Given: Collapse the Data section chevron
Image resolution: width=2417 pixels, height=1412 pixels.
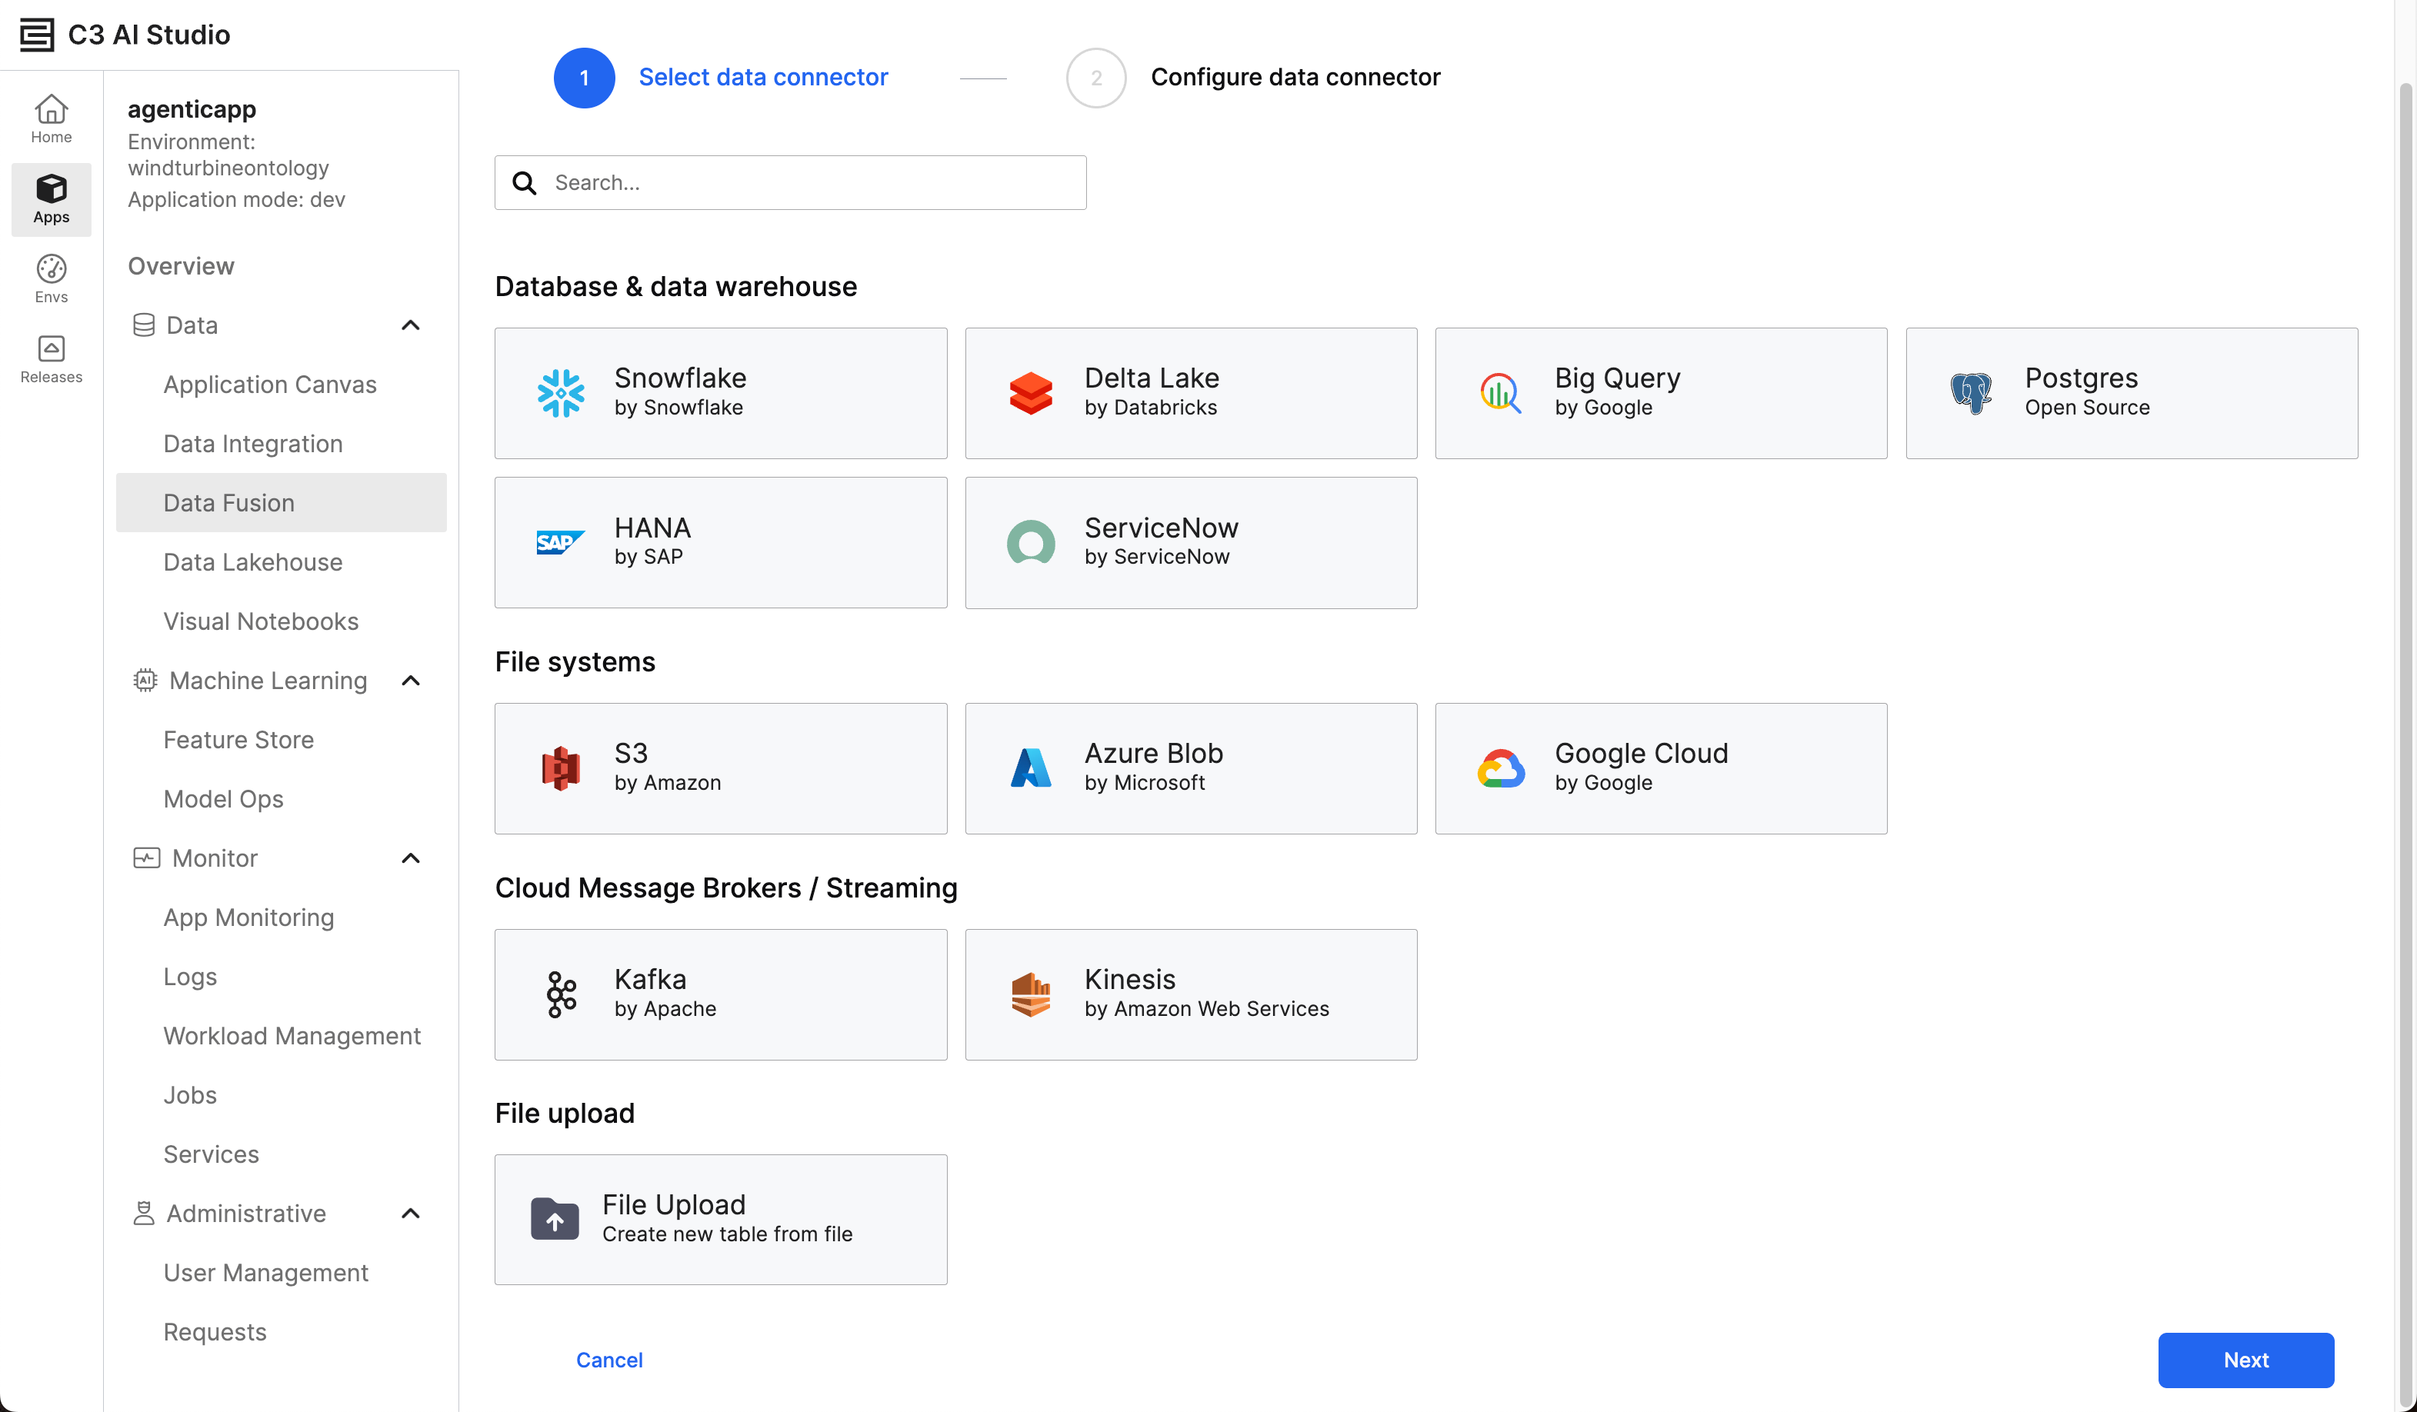Looking at the screenshot, I should (411, 325).
